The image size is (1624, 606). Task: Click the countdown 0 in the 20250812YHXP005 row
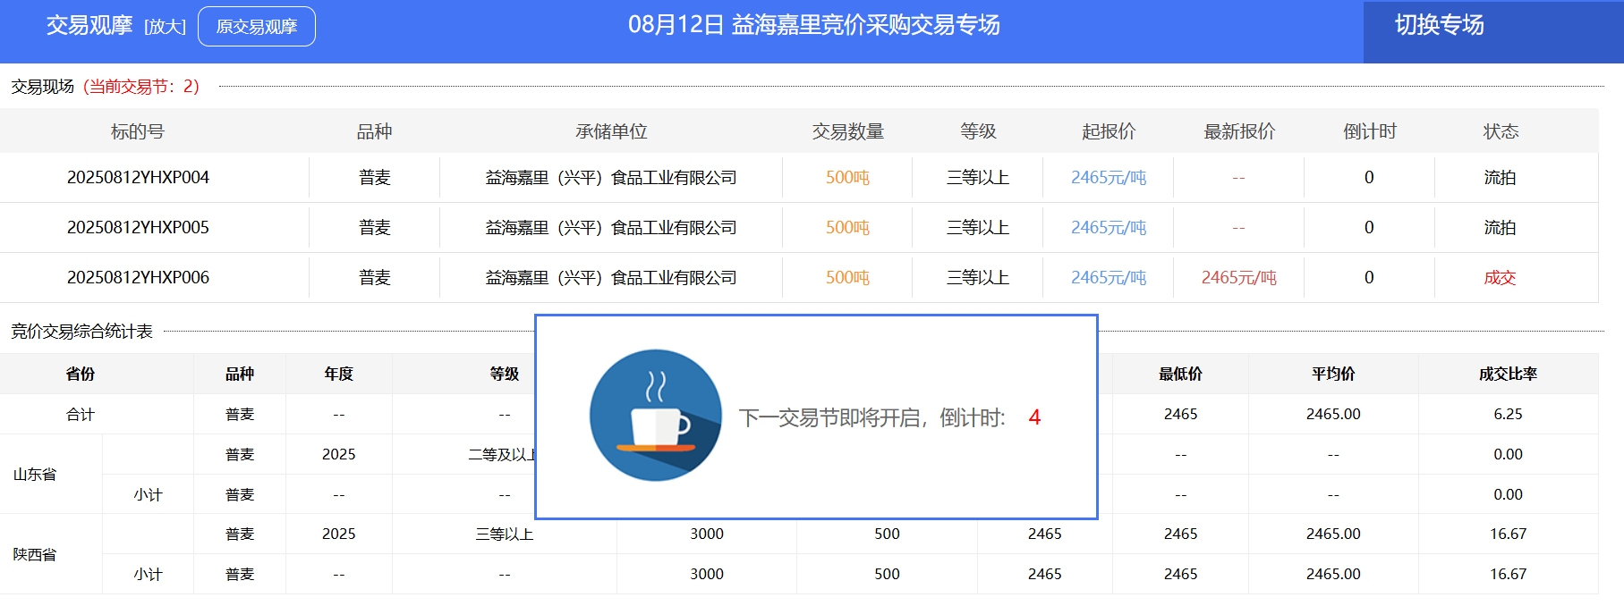1369,228
